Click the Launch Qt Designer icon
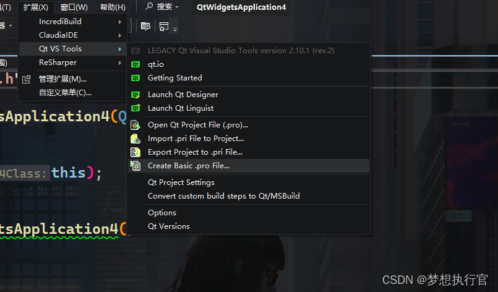The width and height of the screenshot is (498, 292). [x=135, y=95]
